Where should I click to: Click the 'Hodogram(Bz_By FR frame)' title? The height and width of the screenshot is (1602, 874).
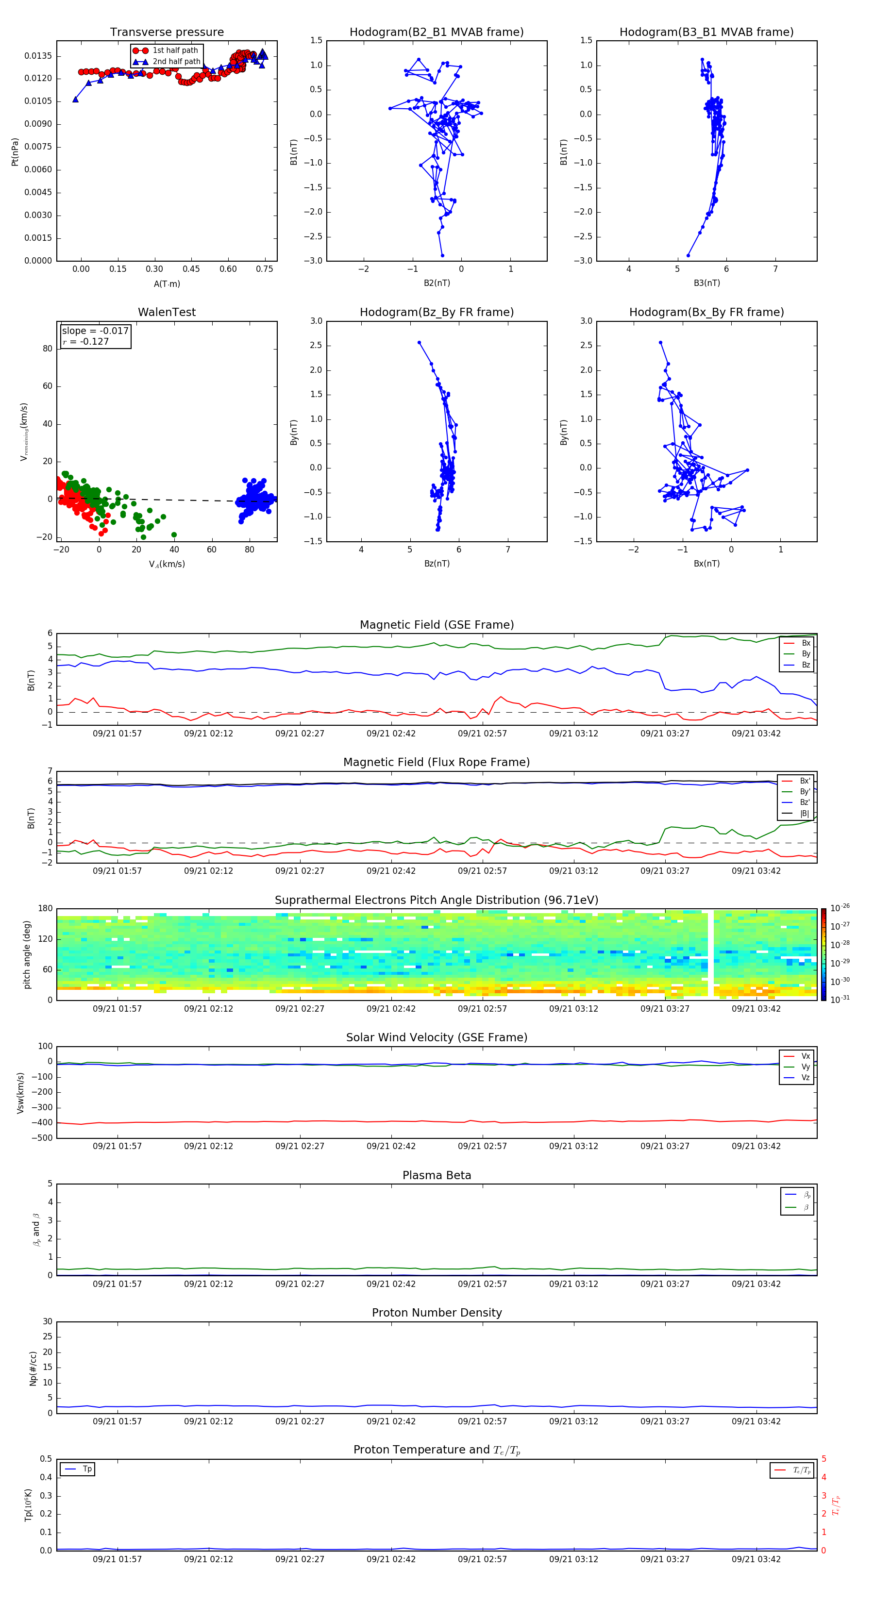click(437, 312)
